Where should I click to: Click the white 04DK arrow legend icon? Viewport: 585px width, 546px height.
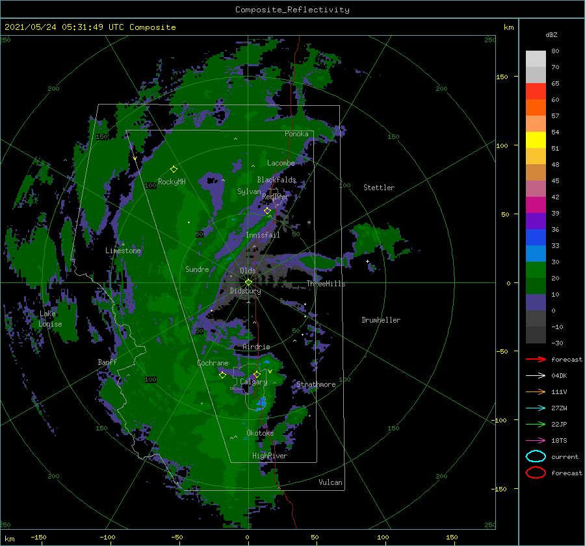[x=536, y=376]
